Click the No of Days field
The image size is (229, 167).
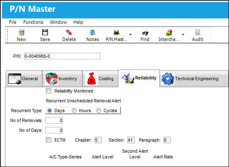click(54, 130)
